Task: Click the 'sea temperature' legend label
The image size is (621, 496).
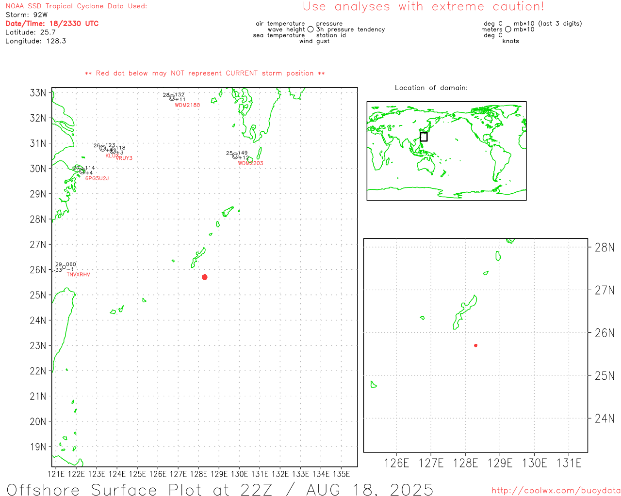Action: click(279, 35)
